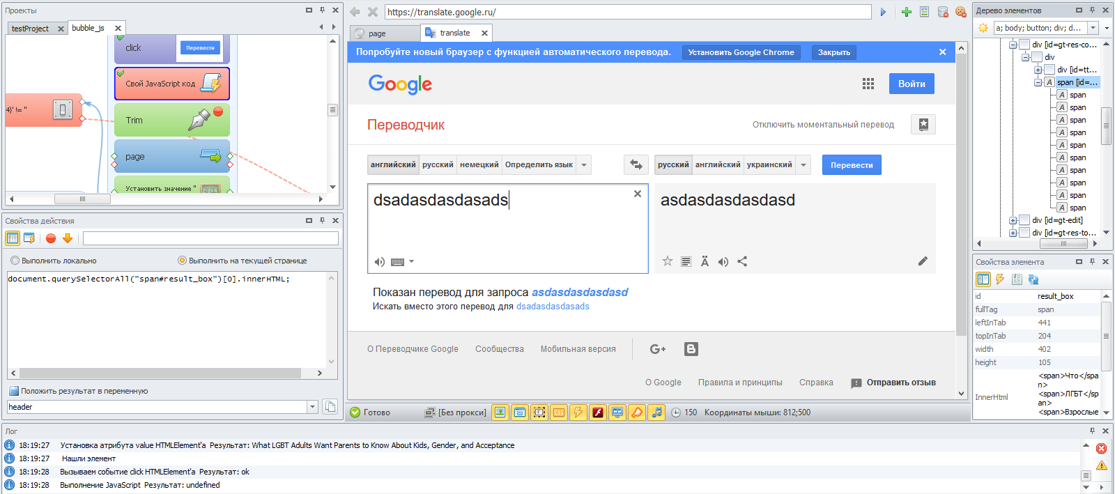Click the blue Перевести button
Screen dimensions: 1115x494
(852, 165)
